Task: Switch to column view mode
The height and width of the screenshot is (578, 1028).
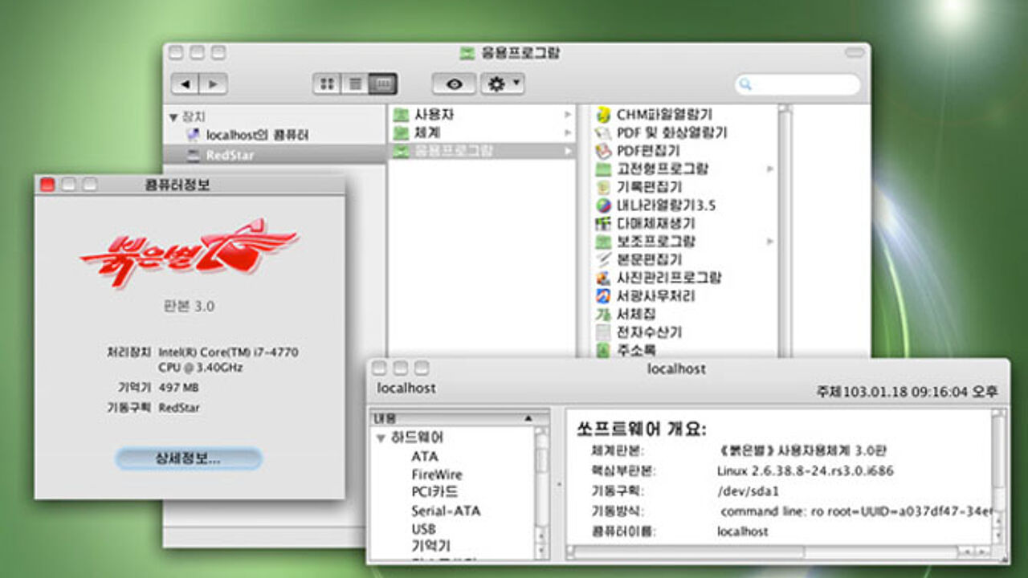Action: 383,84
